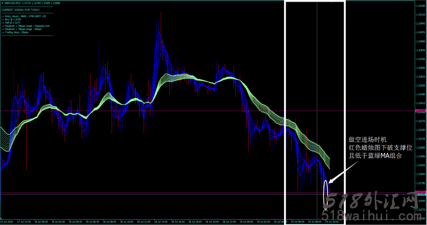
Task: Click the CURRENT SIGNAL FOR TODAY heading
Action: click(21, 10)
